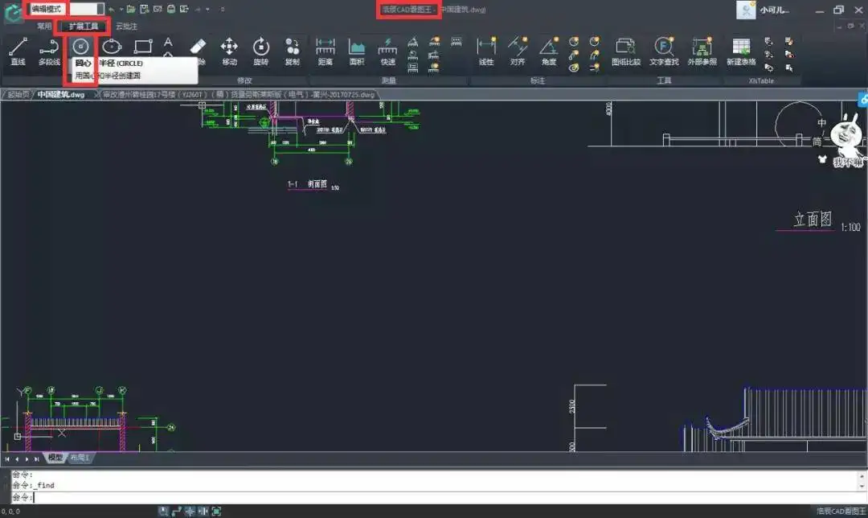This screenshot has height=518, width=868.
Task: Switch to the 模型 model tab
Action: pyautogui.click(x=55, y=458)
